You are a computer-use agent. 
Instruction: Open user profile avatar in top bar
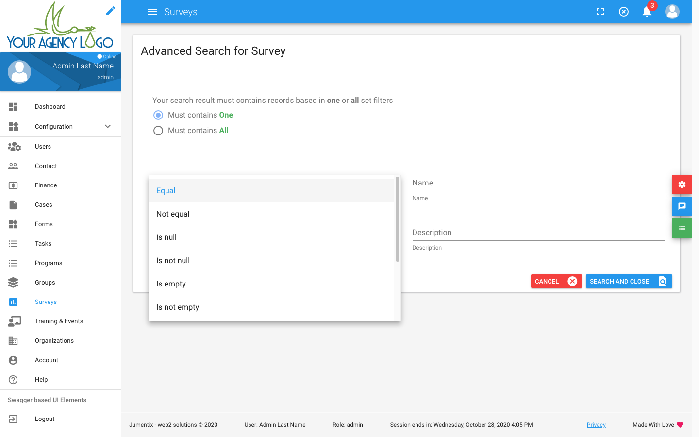click(672, 12)
